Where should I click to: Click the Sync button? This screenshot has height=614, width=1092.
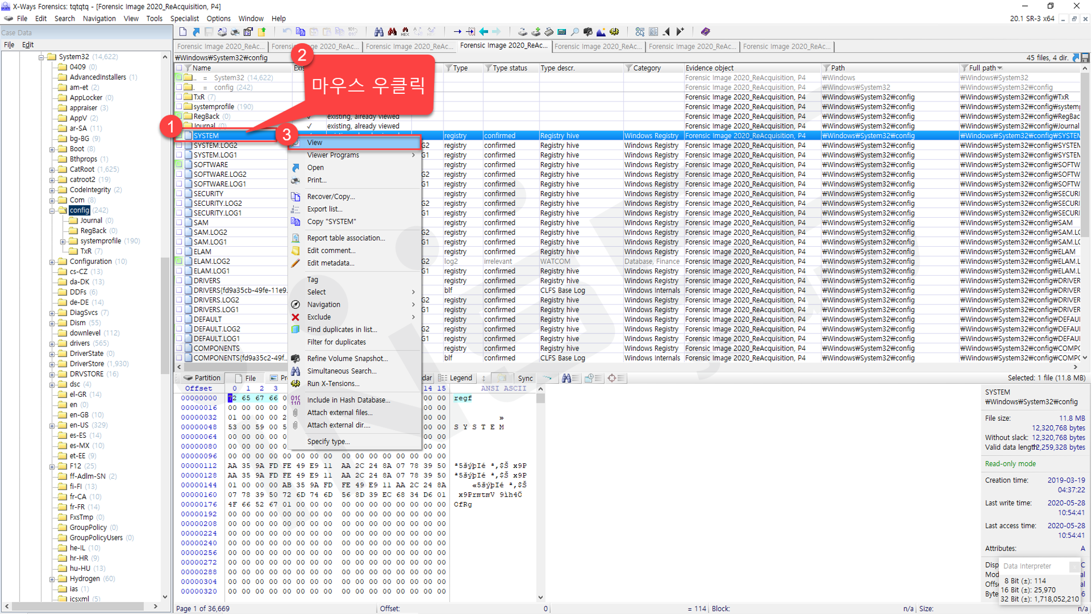point(525,378)
